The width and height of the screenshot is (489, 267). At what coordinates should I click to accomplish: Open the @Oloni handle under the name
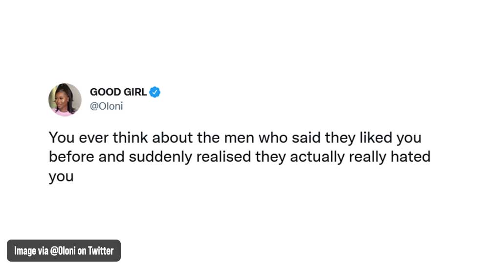(x=106, y=106)
